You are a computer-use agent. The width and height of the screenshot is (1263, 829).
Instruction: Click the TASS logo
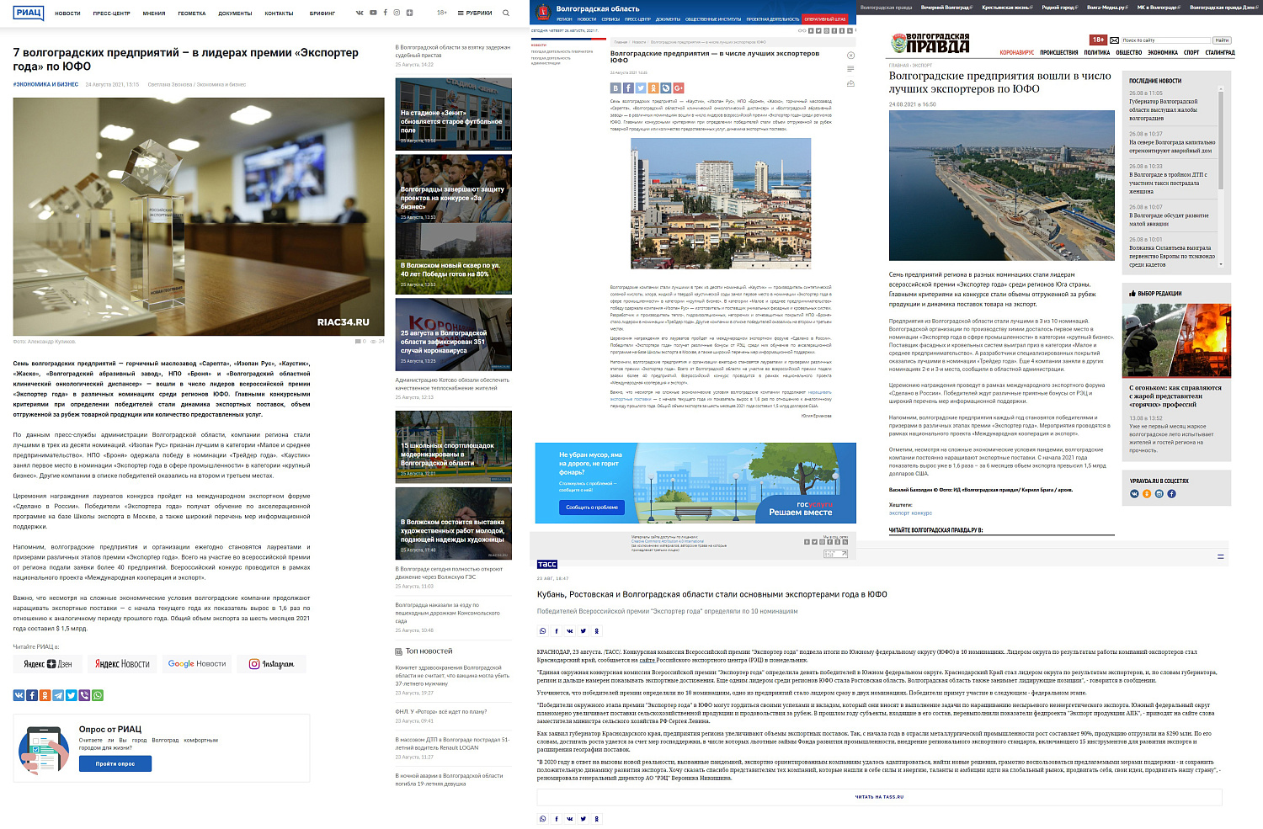547,565
